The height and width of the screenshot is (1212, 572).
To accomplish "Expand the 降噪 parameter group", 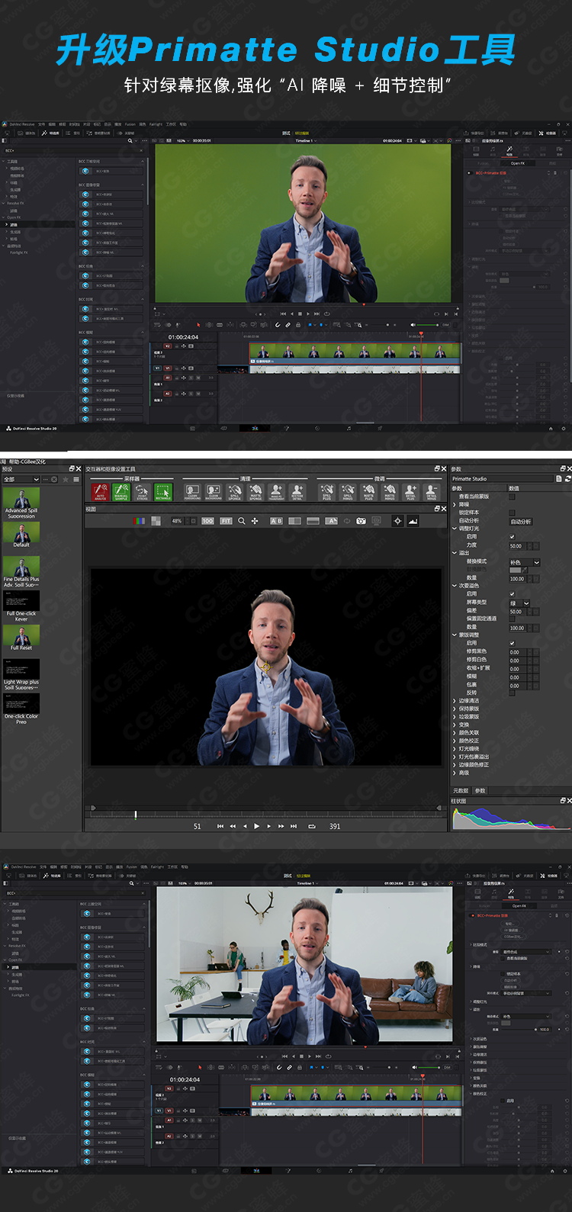I will [x=455, y=504].
